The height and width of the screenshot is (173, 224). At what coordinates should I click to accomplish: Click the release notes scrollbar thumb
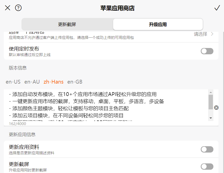tap(211, 102)
